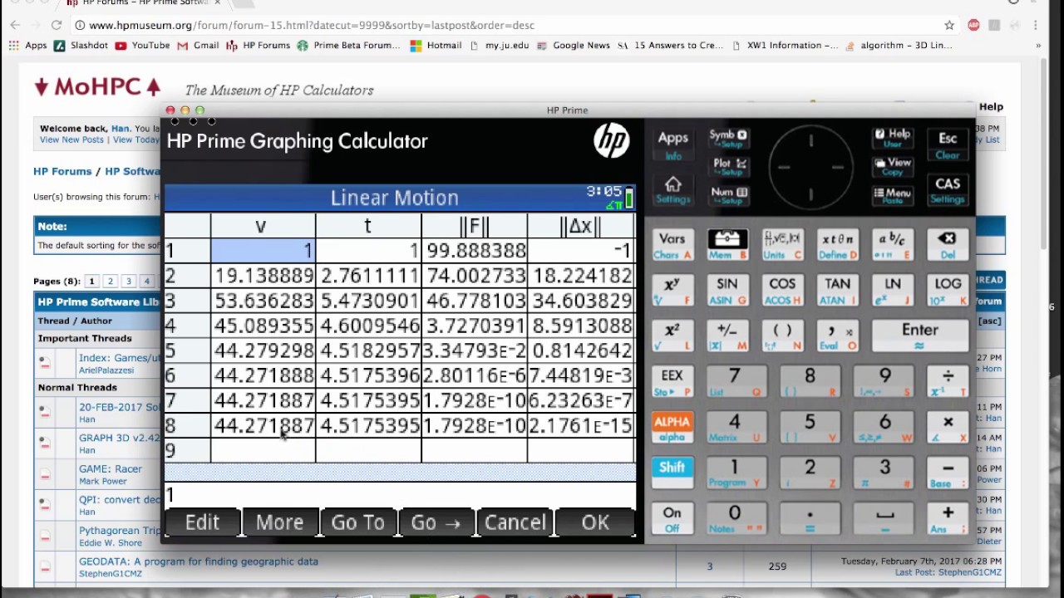This screenshot has height=598, width=1064.
Task: Tap the number 0 Notes key
Action: click(x=735, y=519)
